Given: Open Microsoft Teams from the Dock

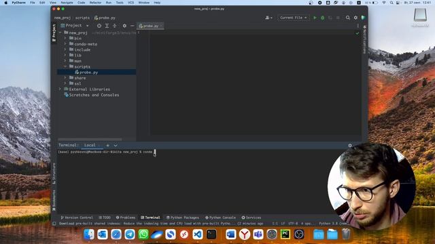Looking at the screenshot, I should [258, 235].
